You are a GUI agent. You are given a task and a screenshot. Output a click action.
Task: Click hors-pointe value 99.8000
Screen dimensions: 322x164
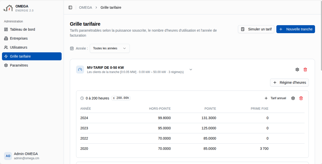tap(164, 118)
